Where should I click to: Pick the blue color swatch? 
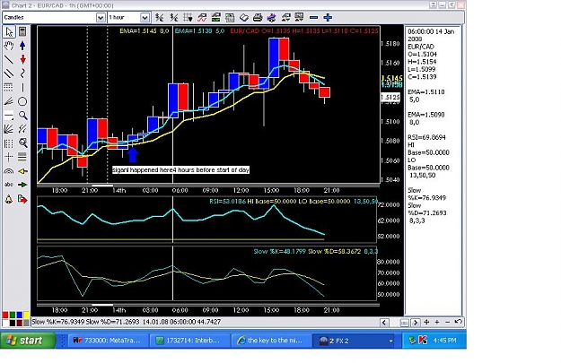click(x=20, y=315)
